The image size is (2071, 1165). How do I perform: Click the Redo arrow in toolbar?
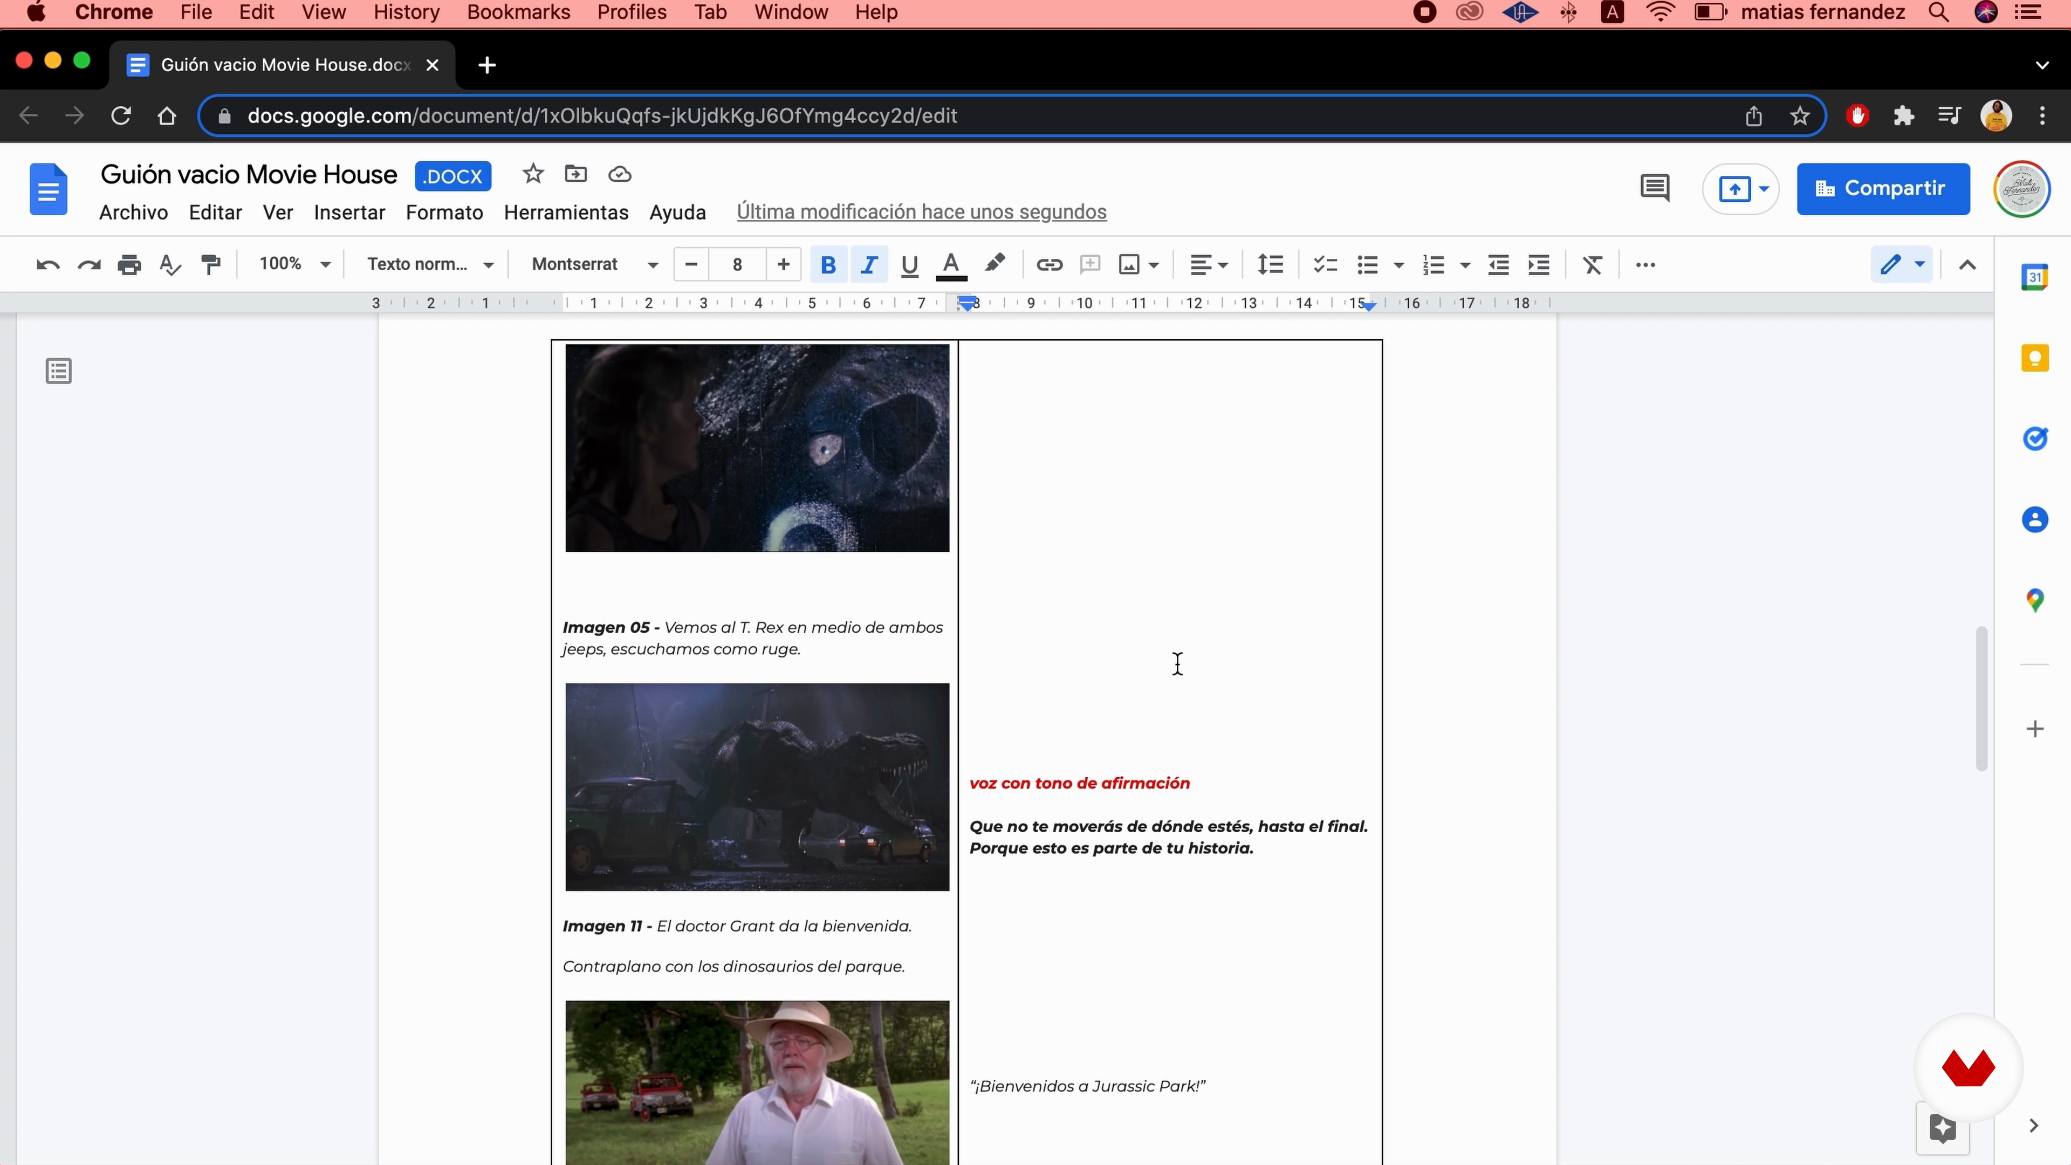tap(88, 264)
